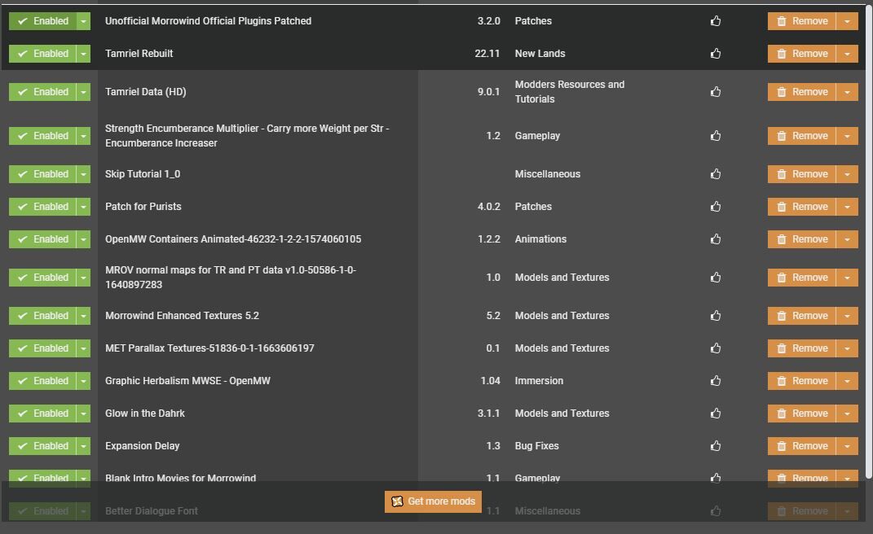Endorse Tamriel Rebuilt with thumbs-up icon
Image resolution: width=873 pixels, height=534 pixels.
click(x=716, y=54)
